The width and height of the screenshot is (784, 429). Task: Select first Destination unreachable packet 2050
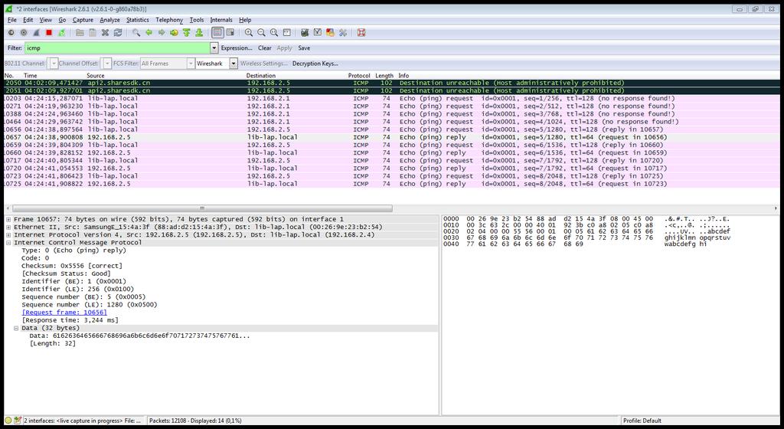[391, 83]
